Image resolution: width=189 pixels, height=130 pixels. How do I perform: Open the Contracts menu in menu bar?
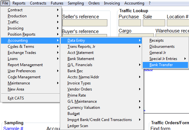(38, 3)
